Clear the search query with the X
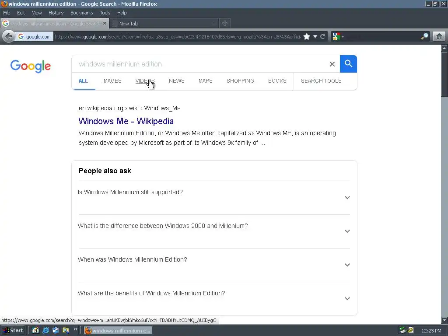This screenshot has height=336, width=448. click(332, 64)
